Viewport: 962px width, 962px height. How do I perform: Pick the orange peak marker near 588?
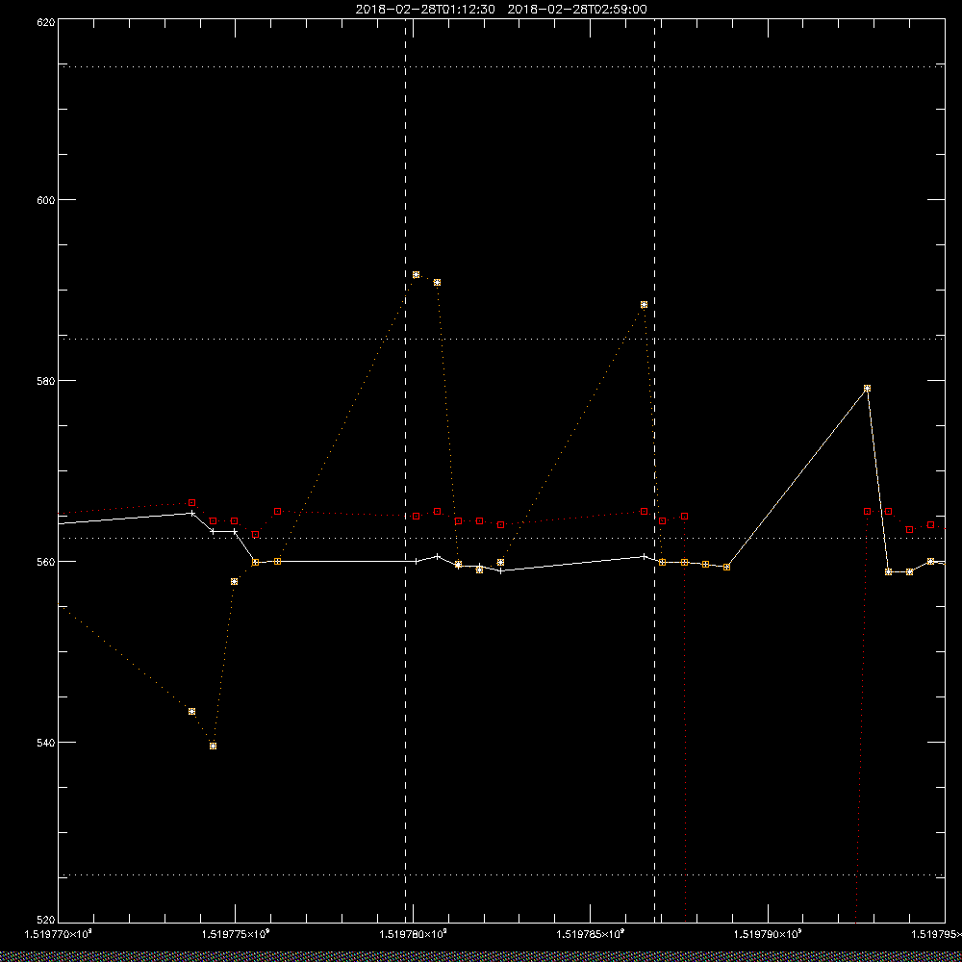pos(644,304)
